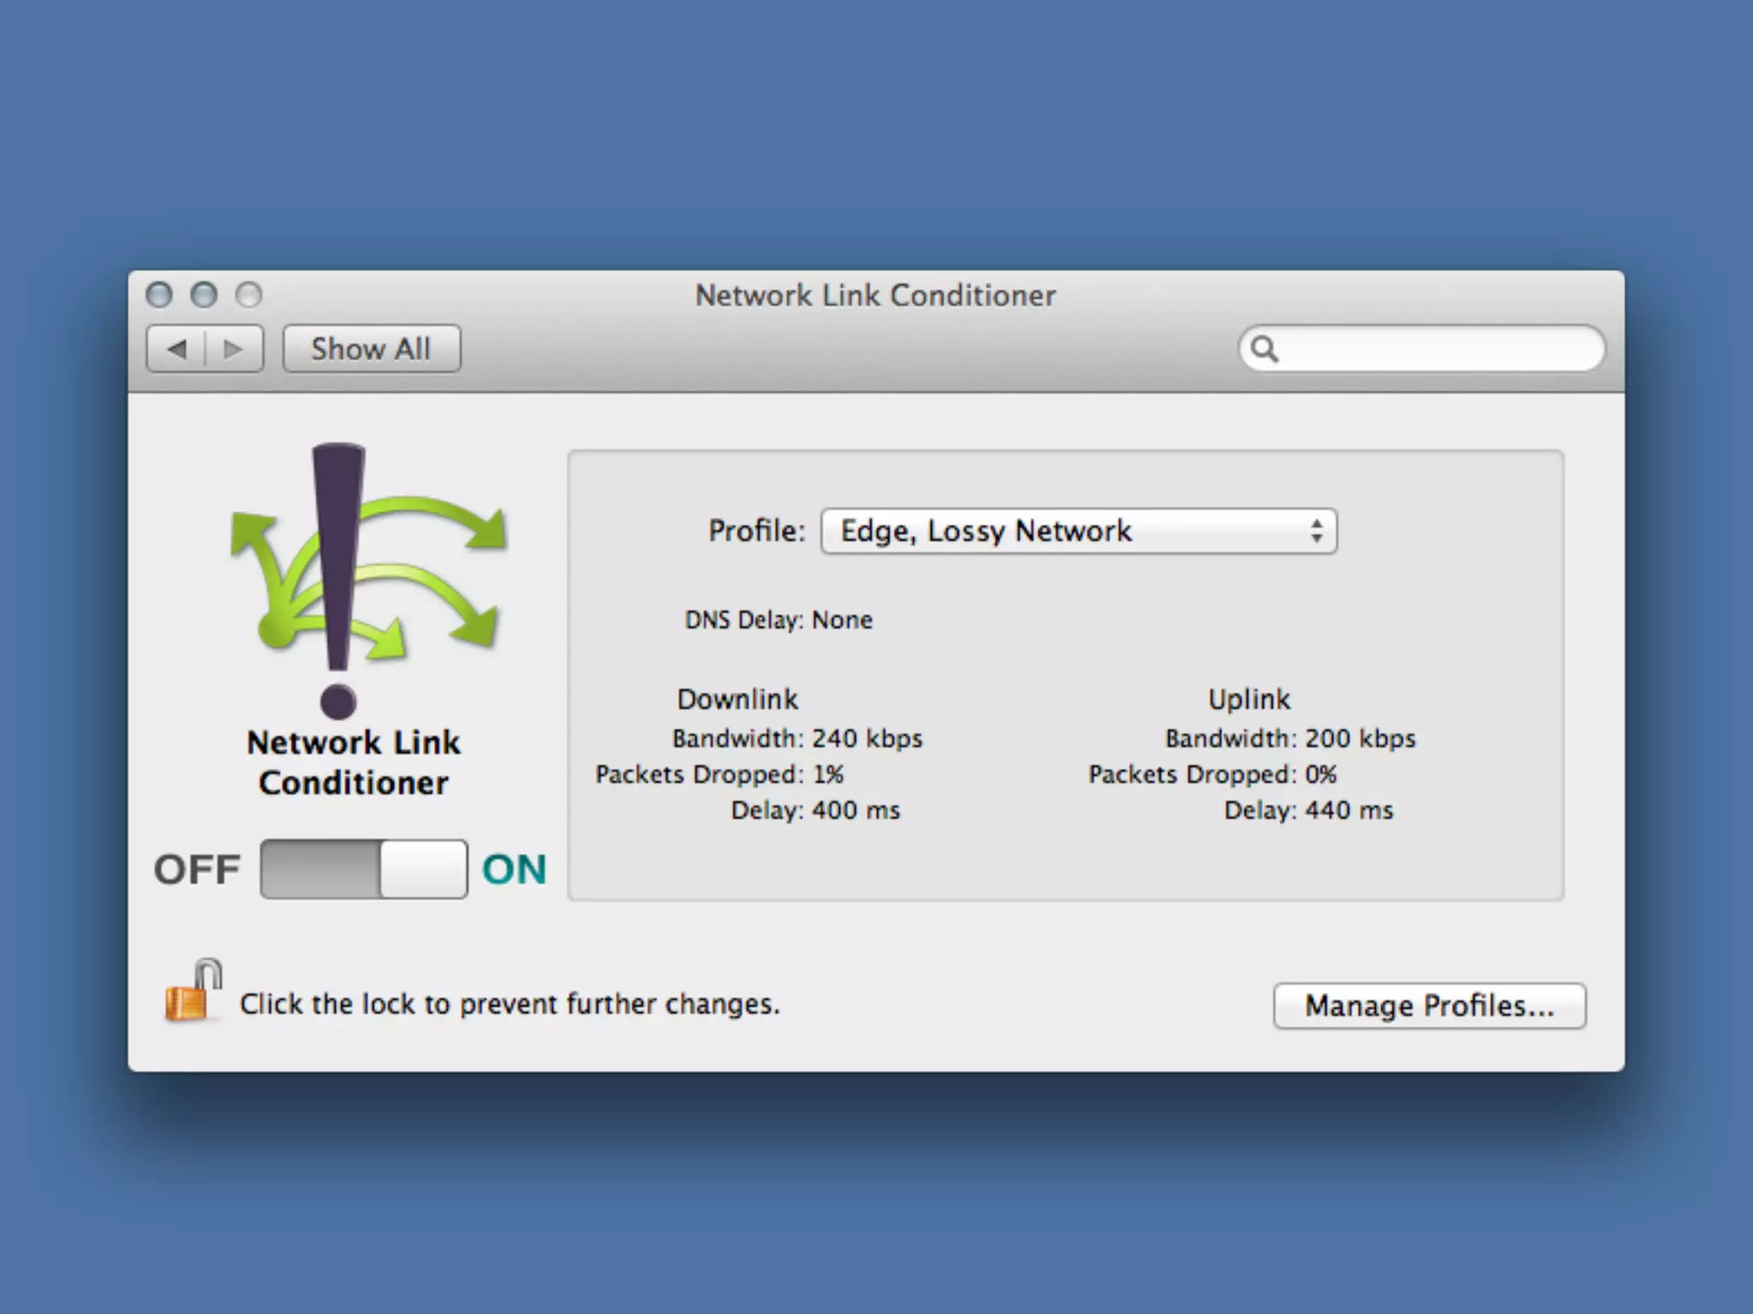Image resolution: width=1753 pixels, height=1314 pixels.
Task: Click the ON label beside the switch
Action: click(514, 870)
